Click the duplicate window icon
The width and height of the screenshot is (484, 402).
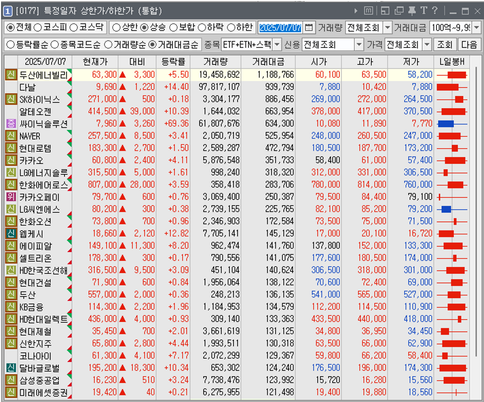pos(399,11)
